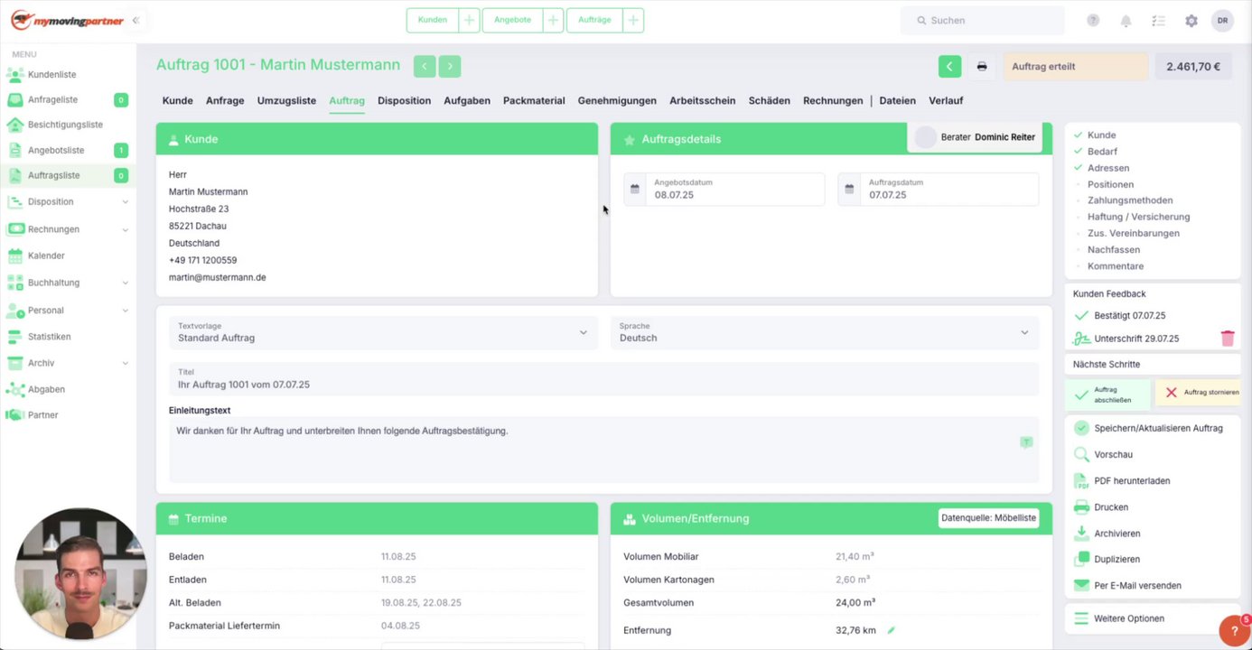Screen dimensions: 1252x650
Task: Switch to Umzugsliste tab
Action: (286, 100)
